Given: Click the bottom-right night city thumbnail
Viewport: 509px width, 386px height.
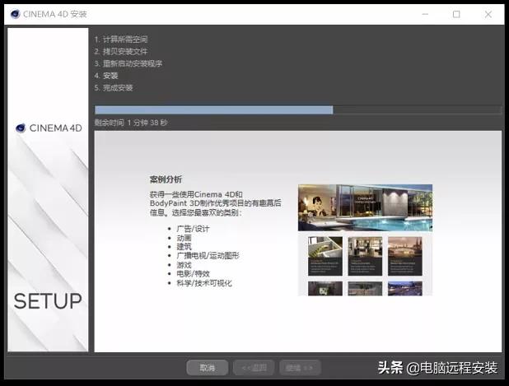Looking at the screenshot, I should coord(405,288).
